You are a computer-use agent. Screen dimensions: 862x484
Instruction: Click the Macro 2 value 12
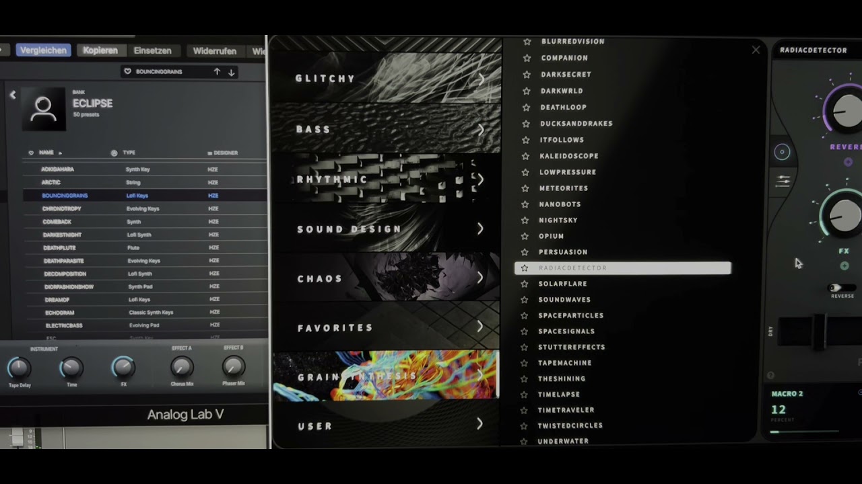(778, 409)
